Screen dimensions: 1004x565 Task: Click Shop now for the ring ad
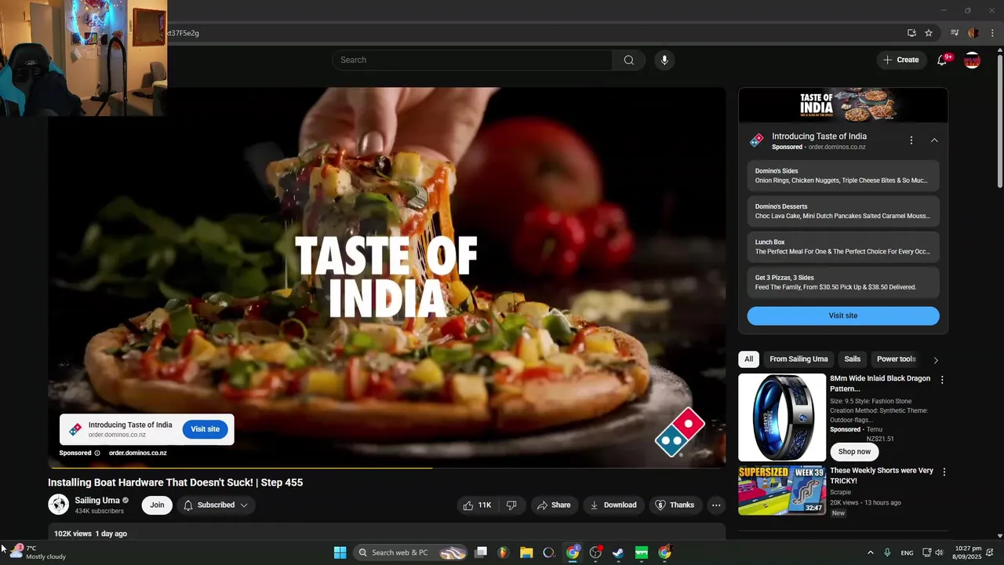click(x=854, y=452)
